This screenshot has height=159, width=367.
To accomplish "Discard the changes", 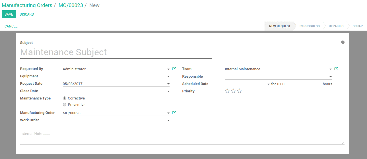I will click(27, 14).
